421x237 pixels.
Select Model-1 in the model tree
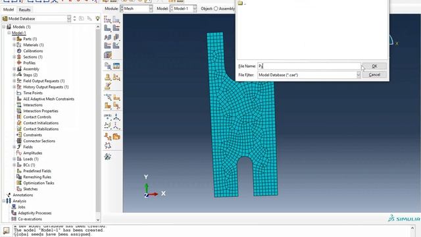(x=19, y=33)
